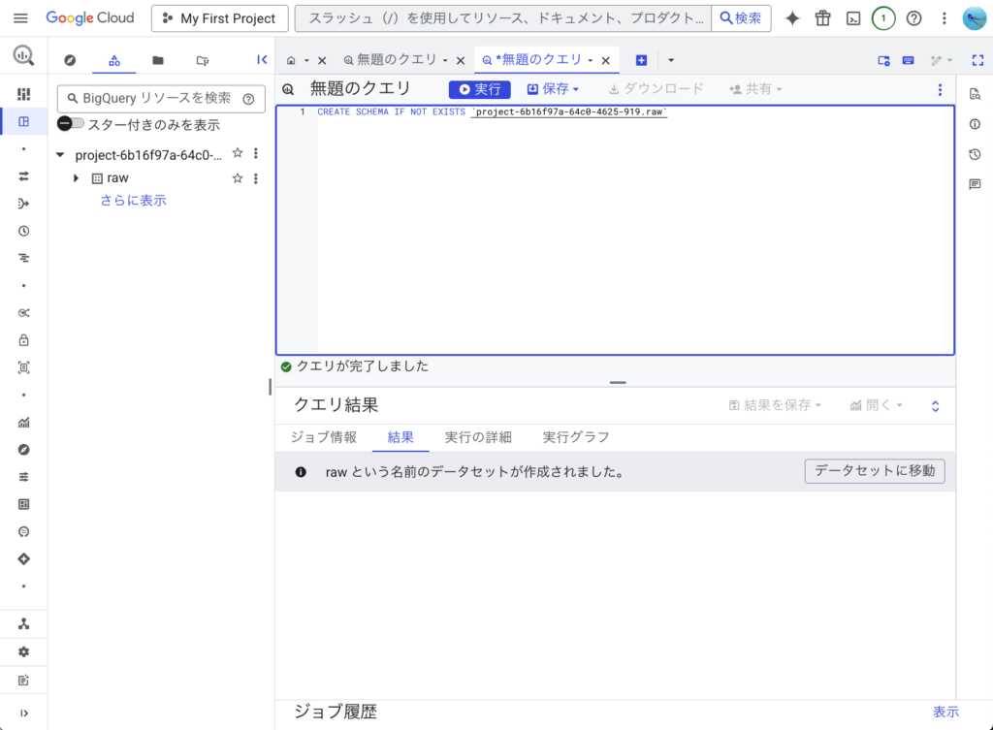The height and width of the screenshot is (730, 993).
Task: Click the BigQuery resource search field
Action: [x=155, y=98]
